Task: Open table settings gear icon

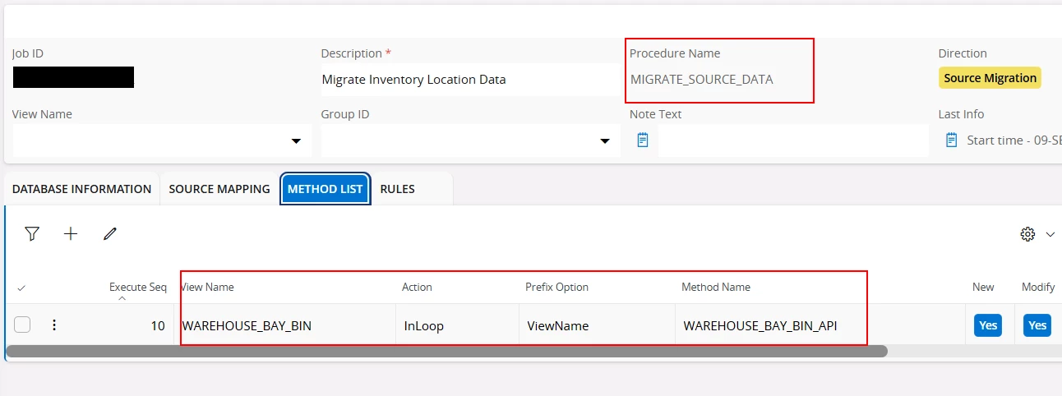Action: (1027, 234)
